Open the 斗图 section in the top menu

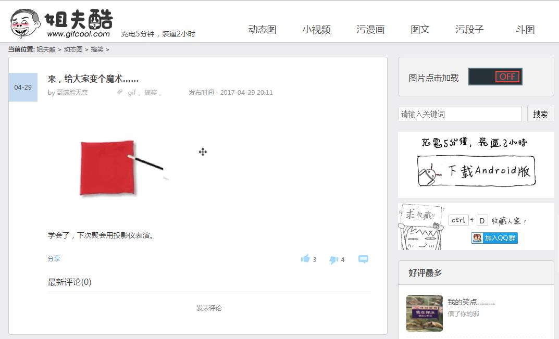525,30
